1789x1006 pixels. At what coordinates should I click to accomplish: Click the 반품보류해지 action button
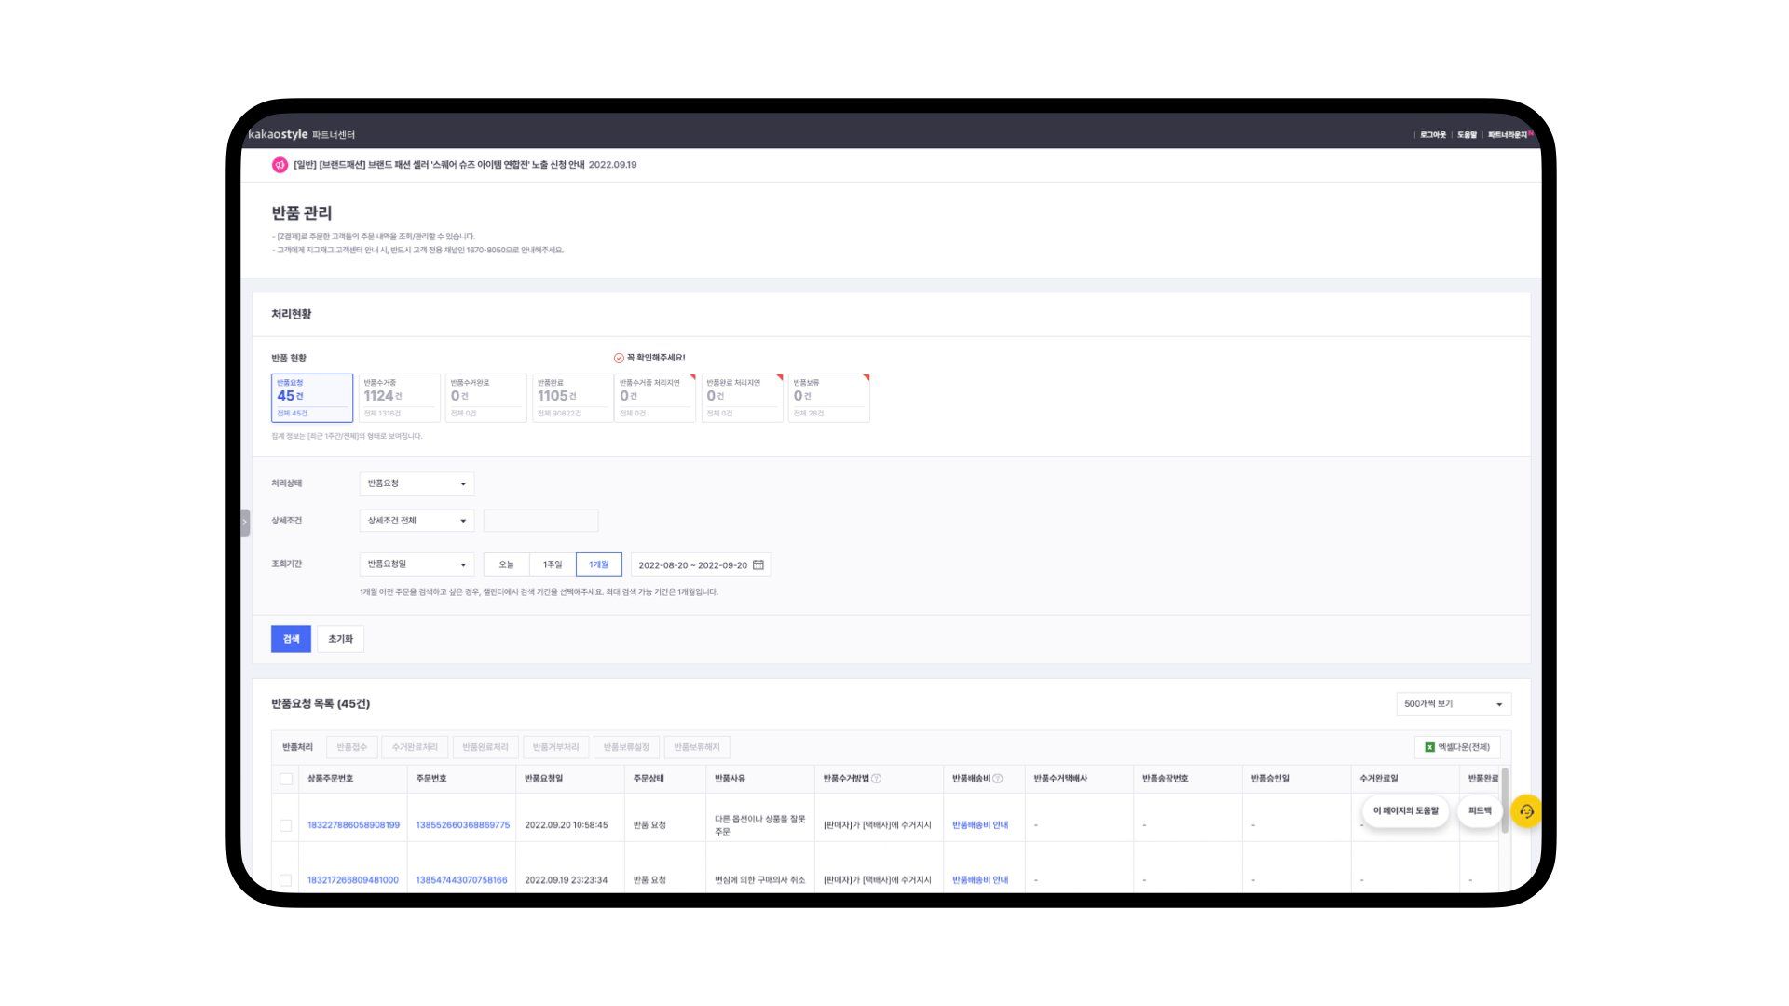[x=697, y=747]
